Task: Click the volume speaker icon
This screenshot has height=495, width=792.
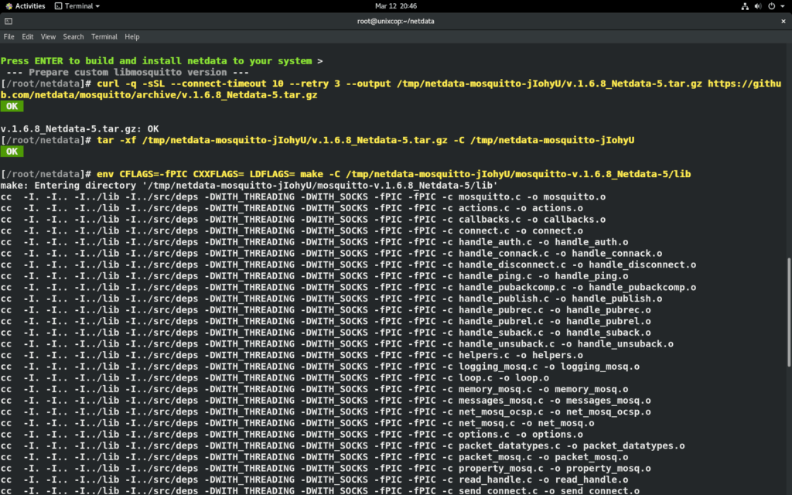Action: [758, 6]
